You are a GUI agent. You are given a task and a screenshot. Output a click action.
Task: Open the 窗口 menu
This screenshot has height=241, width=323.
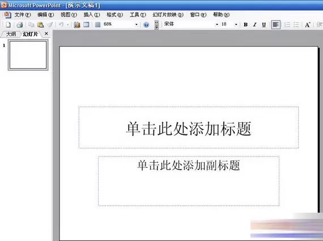tap(198, 15)
